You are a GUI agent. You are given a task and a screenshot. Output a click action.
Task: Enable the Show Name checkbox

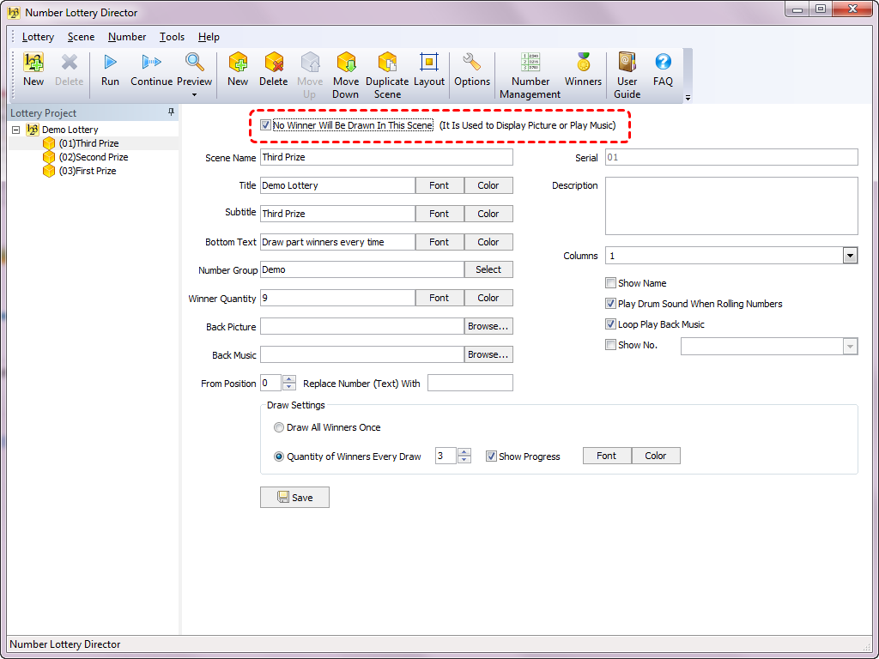coord(610,283)
